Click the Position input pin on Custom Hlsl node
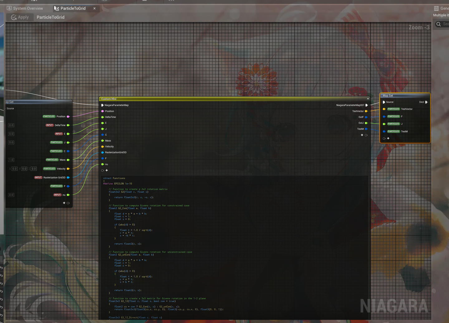The width and height of the screenshot is (449, 323). tap(103, 111)
